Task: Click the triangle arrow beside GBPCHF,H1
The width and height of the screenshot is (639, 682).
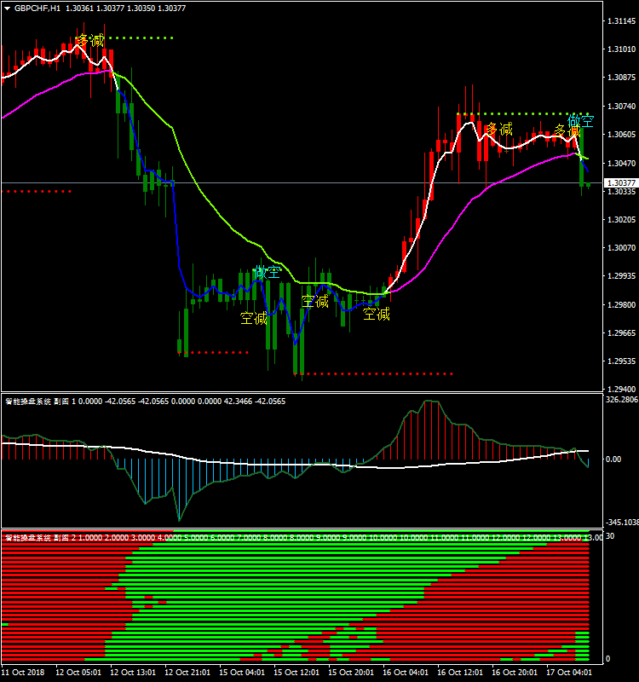Action: [7, 8]
